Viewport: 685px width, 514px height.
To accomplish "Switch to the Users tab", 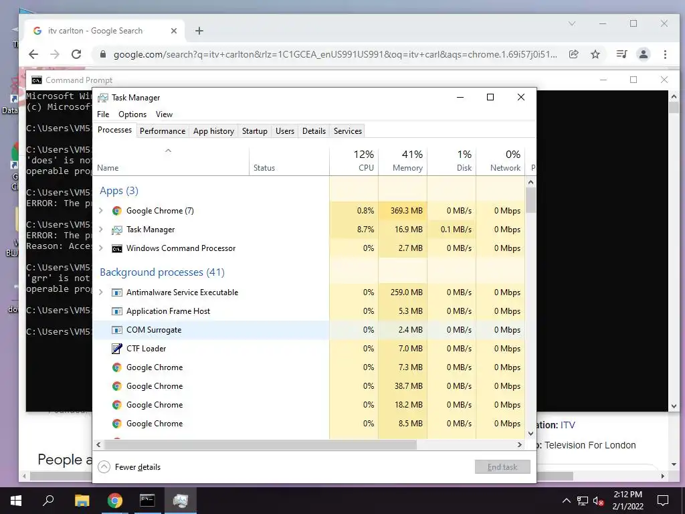I will [285, 131].
